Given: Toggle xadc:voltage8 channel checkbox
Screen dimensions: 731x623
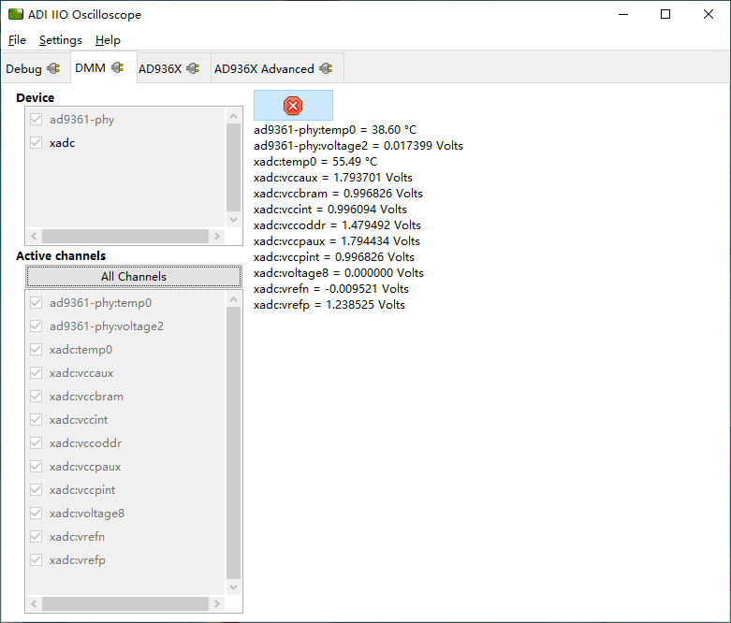Looking at the screenshot, I should [36, 513].
